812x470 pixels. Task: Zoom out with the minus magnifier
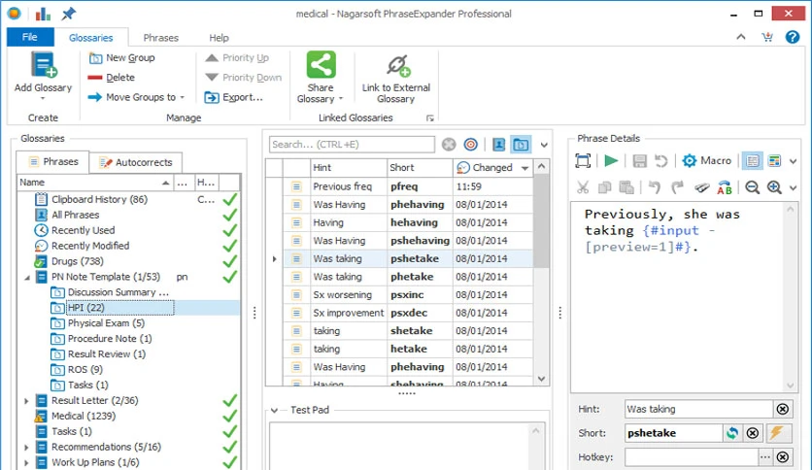point(752,187)
